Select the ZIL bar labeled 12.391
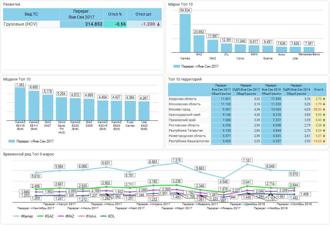The image size is (330, 233). tap(226, 48)
